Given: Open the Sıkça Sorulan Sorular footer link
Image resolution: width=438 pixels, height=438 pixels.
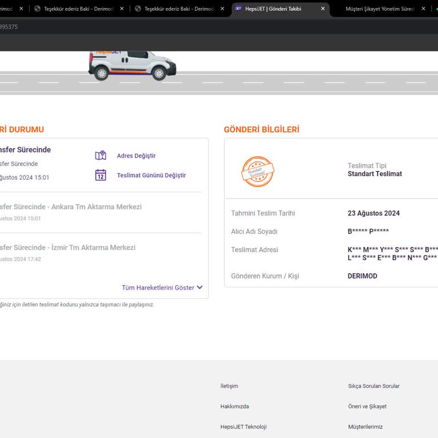Looking at the screenshot, I should pyautogui.click(x=374, y=386).
